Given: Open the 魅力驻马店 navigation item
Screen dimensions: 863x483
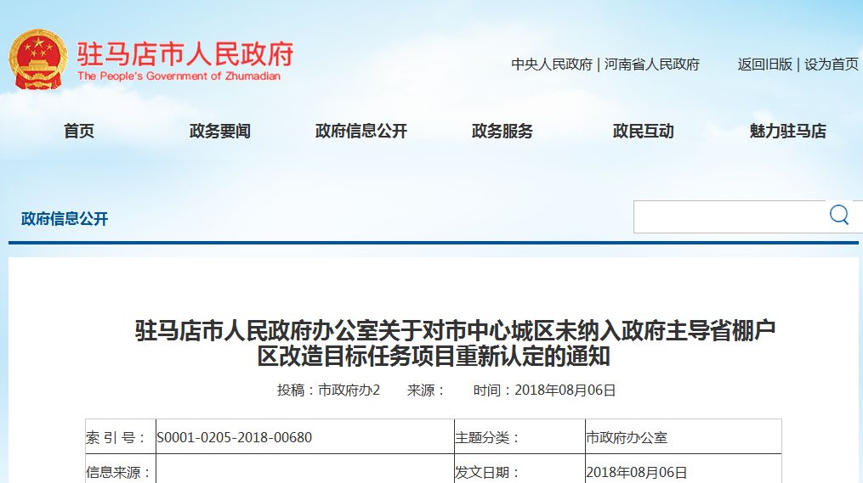Looking at the screenshot, I should point(787,131).
